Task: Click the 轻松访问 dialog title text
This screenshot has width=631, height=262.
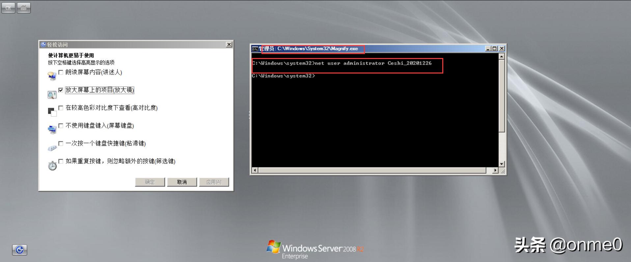Action: [57, 44]
